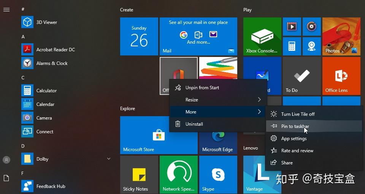Click the # section header
The width and height of the screenshot is (365, 194).
point(23,9)
